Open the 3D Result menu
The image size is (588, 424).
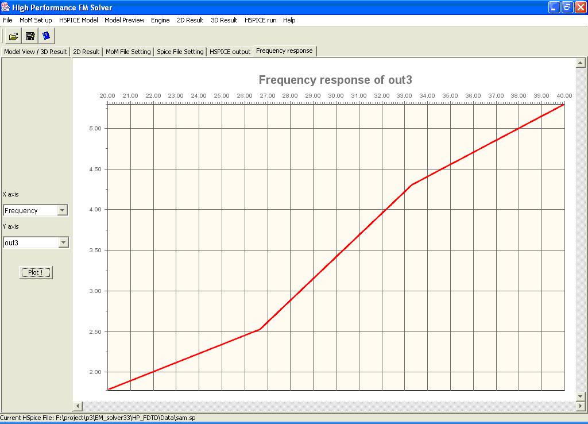click(224, 20)
